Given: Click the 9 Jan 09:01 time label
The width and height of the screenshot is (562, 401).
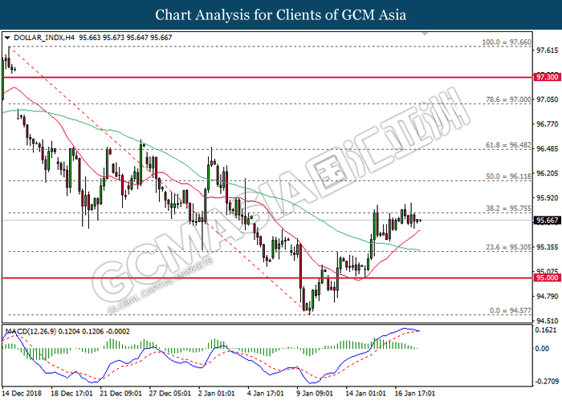Looking at the screenshot, I should (x=315, y=394).
